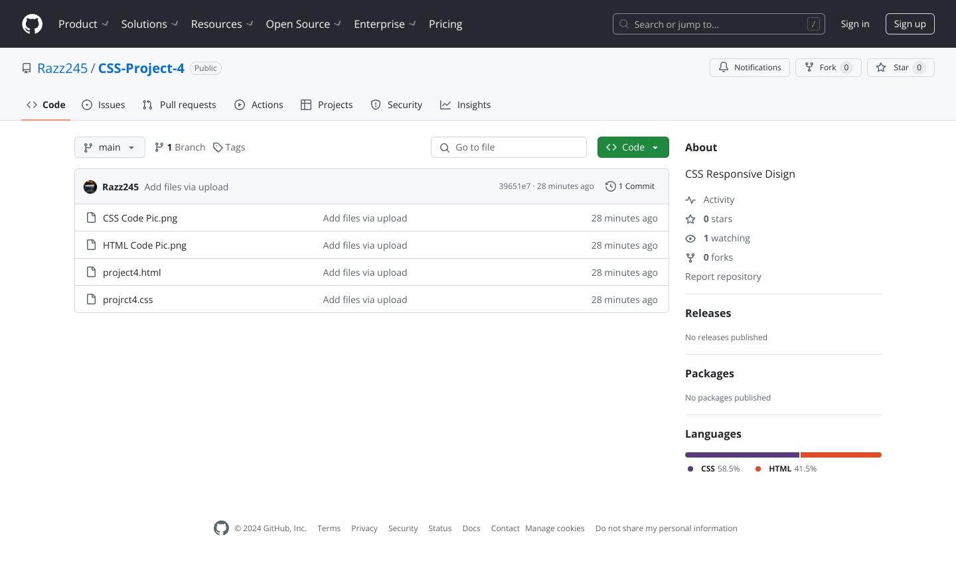The width and height of the screenshot is (956, 563).
Task: Expand the main branch dropdown
Action: pyautogui.click(x=110, y=147)
